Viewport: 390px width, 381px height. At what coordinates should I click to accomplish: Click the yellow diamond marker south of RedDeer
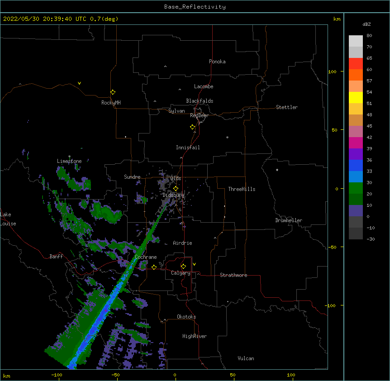[x=192, y=127]
